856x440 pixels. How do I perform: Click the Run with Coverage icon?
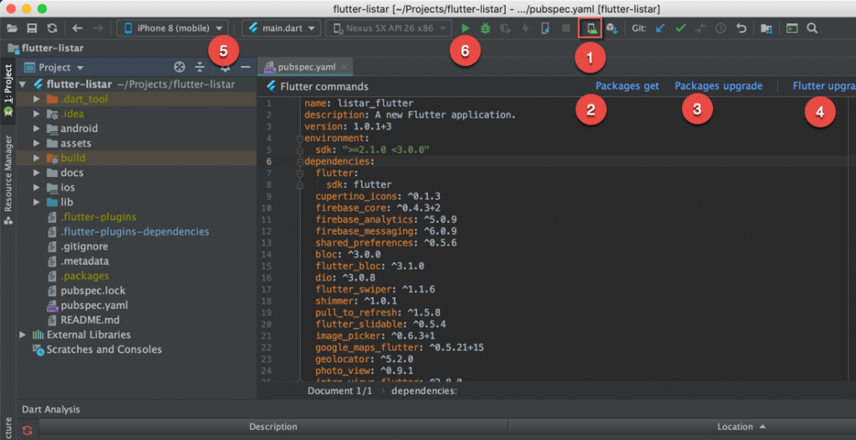pyautogui.click(x=506, y=28)
